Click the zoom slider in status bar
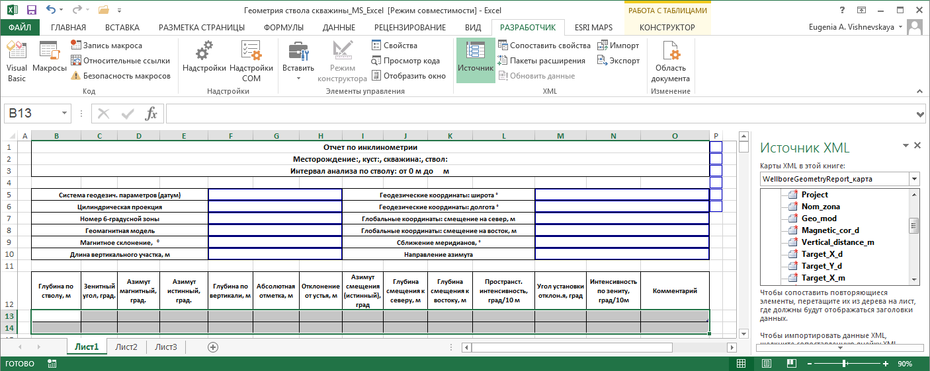This screenshot has height=371, width=930. click(x=853, y=364)
